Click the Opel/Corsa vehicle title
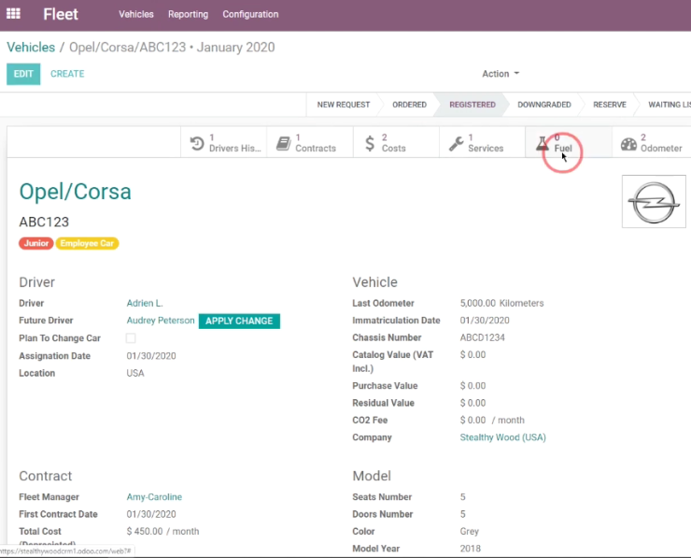The height and width of the screenshot is (558, 691). point(75,192)
